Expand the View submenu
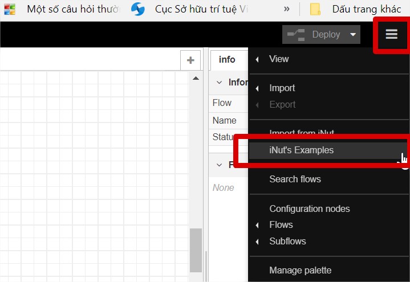This screenshot has width=410, height=282. point(328,59)
